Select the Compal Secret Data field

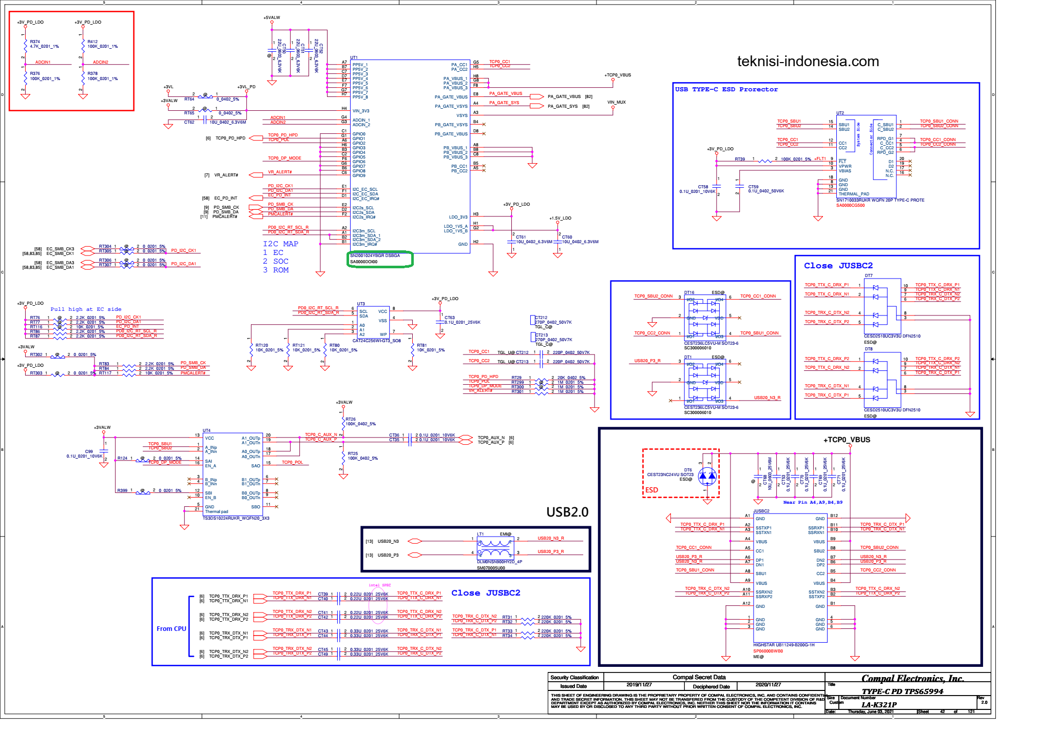[x=699, y=677]
